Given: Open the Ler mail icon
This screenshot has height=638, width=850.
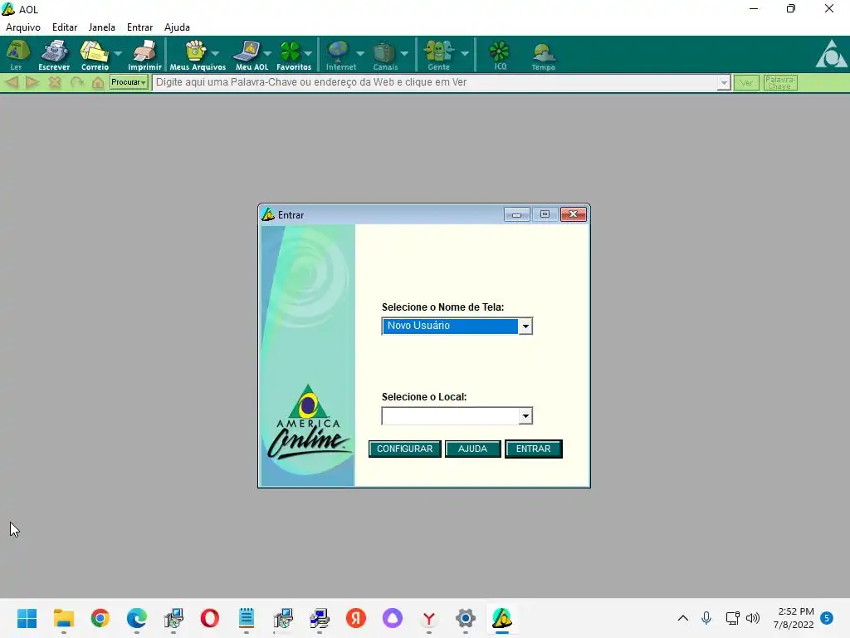Looking at the screenshot, I should 17,55.
